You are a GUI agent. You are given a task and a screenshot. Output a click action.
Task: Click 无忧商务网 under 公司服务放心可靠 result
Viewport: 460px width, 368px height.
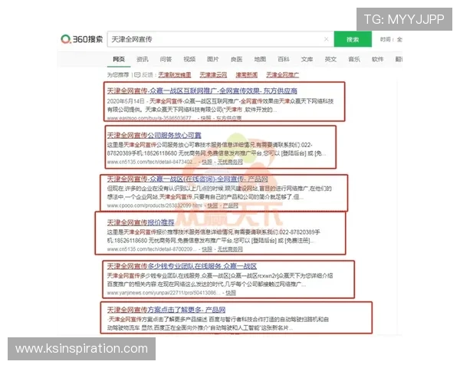[x=230, y=162]
